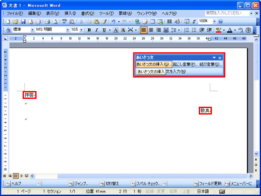Click あいさつ文の挿入(G) button
261x196 pixels.
[x=154, y=64]
